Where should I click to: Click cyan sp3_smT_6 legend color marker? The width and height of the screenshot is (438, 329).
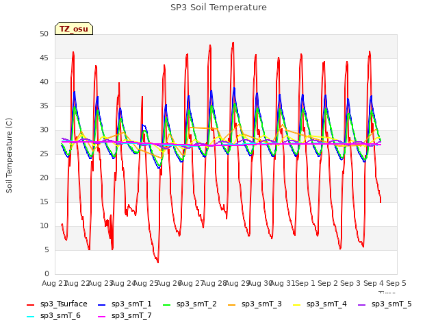[30, 317]
